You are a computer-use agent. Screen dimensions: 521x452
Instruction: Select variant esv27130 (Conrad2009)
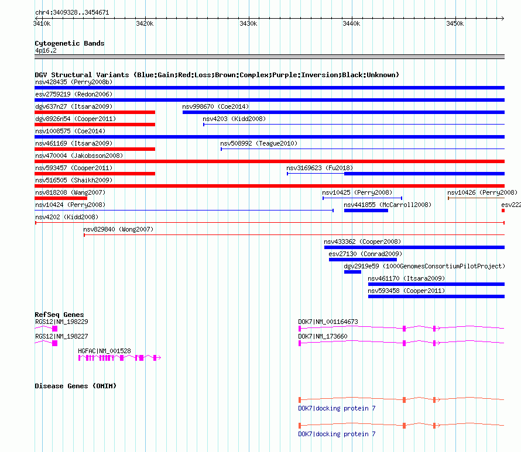(363, 260)
